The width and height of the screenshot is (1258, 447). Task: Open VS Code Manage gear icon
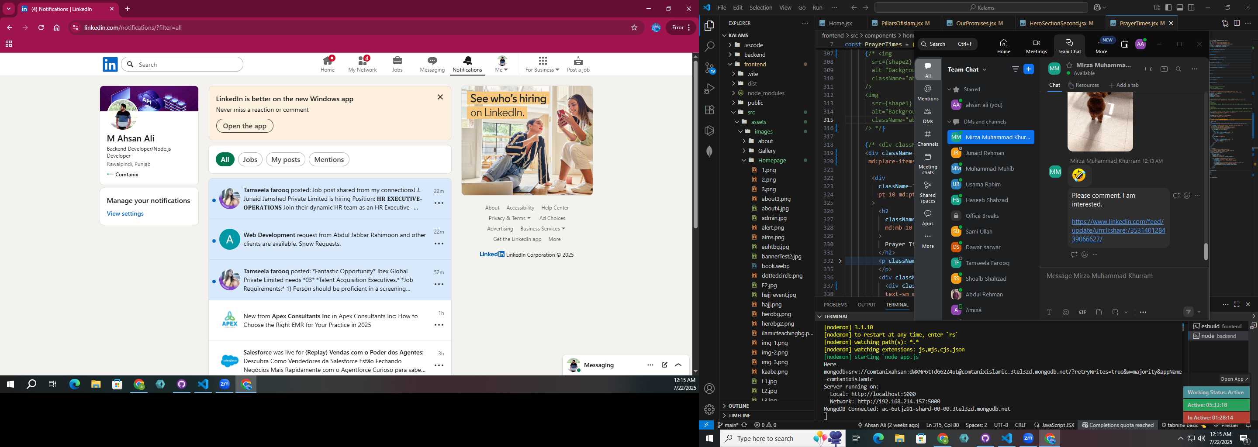pyautogui.click(x=709, y=409)
